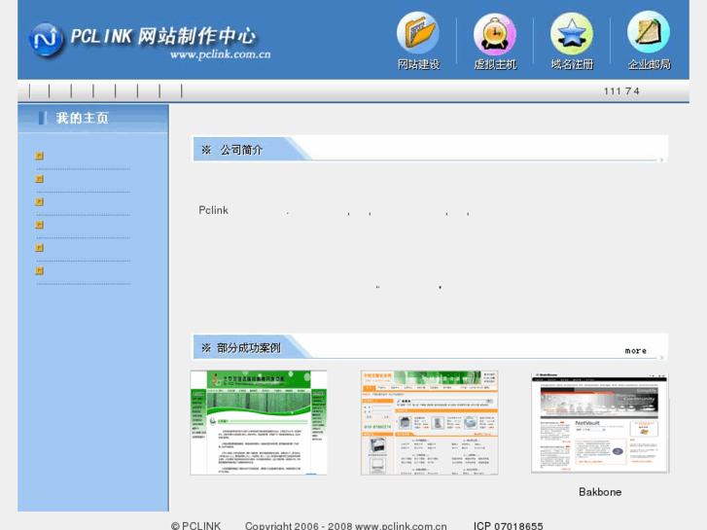The image size is (707, 530).
Task: Click the Pclink text in company intro
Action: (213, 210)
